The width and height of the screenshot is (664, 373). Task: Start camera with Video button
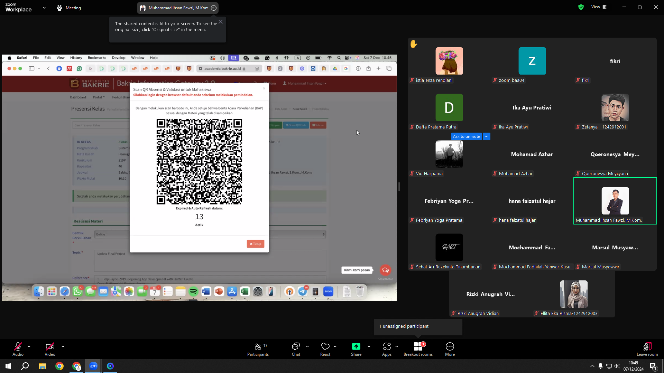[x=50, y=349]
